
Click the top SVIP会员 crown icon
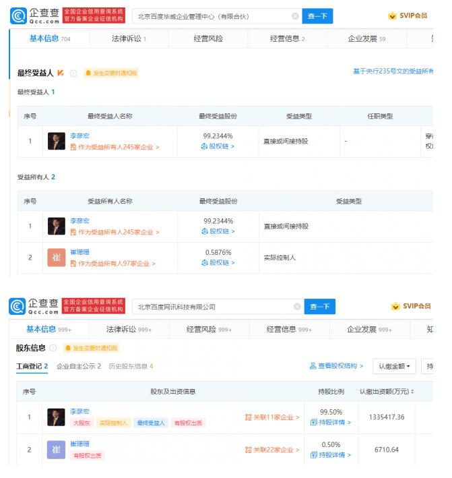(392, 16)
